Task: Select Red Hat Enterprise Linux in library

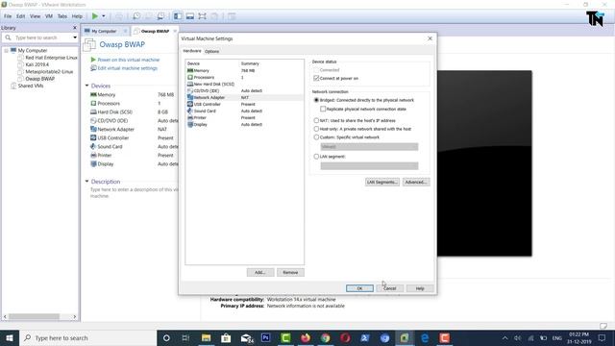Action: pos(51,58)
